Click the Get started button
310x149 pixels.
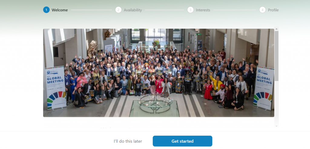[183, 141]
